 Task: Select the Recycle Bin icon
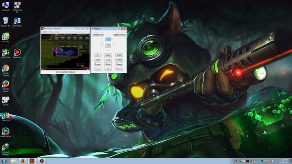5,22
